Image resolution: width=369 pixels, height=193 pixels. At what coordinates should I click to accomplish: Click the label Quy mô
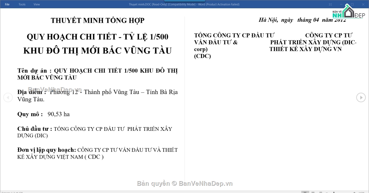[30, 114]
